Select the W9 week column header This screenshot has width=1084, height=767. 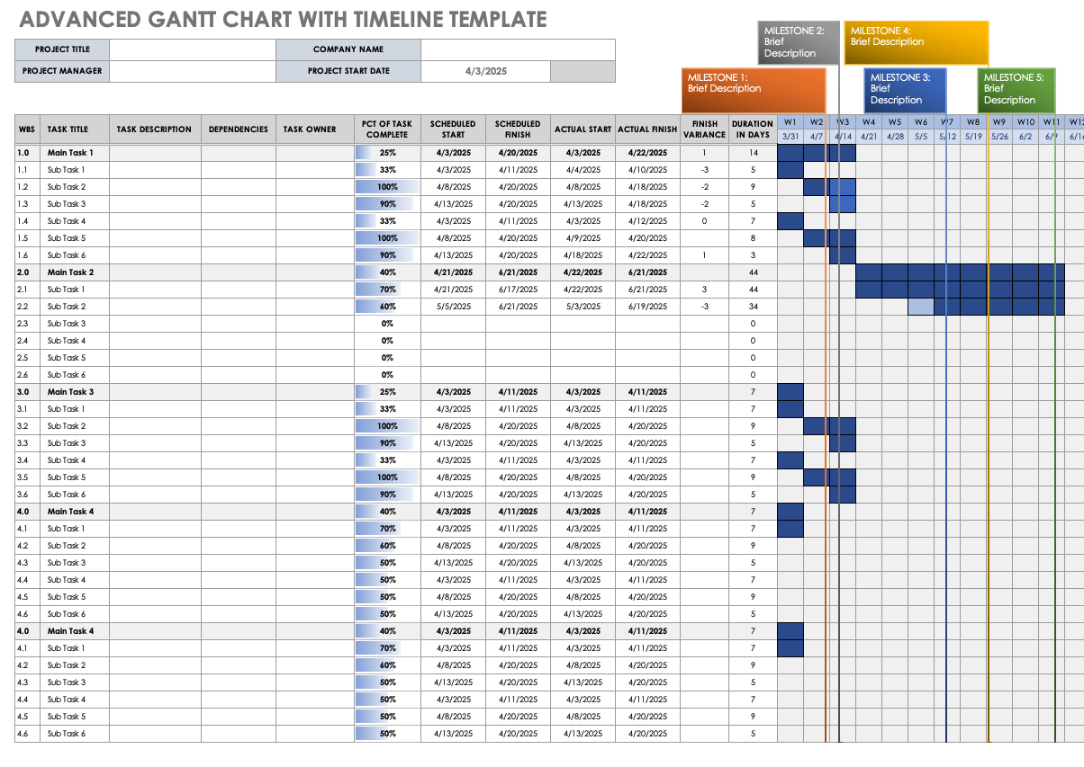pos(999,122)
